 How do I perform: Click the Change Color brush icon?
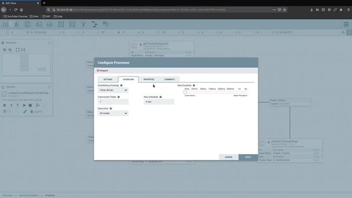tap(25, 112)
